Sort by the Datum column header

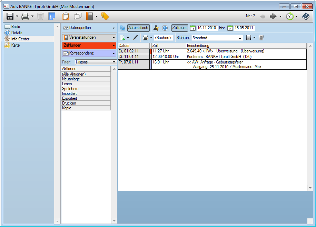[x=133, y=46]
